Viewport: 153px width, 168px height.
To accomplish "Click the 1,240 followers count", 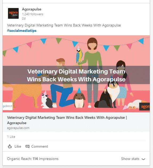I will tap(33, 14).
